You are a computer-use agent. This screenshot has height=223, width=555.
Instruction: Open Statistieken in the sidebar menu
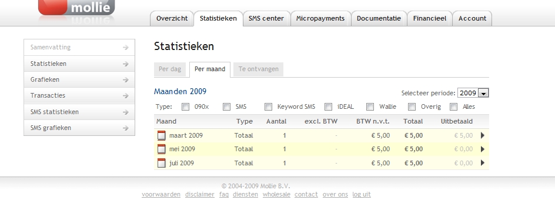coord(79,64)
